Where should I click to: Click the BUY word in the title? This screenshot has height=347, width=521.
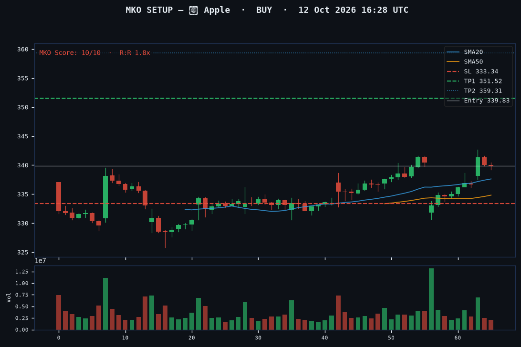[x=264, y=10]
